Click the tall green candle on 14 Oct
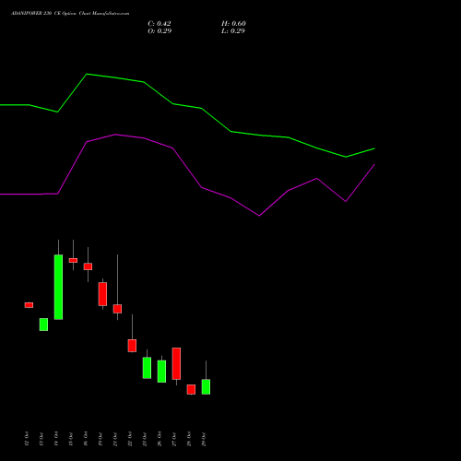Viewport: 461px width, 461px height. point(58,287)
